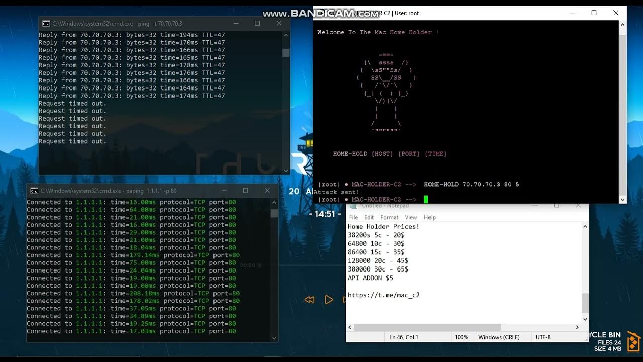
Task: Click the 100% zoom indicator in Notepad
Action: tap(461, 337)
